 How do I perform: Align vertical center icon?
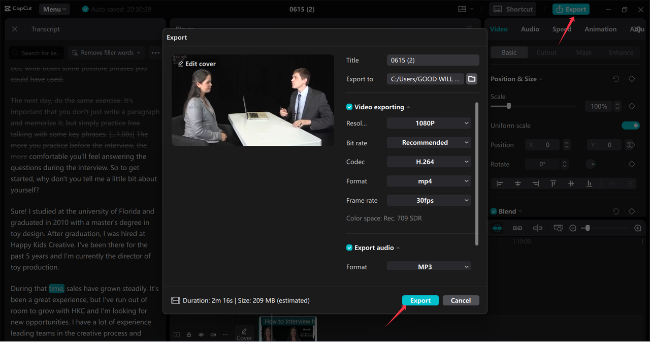tap(571, 183)
